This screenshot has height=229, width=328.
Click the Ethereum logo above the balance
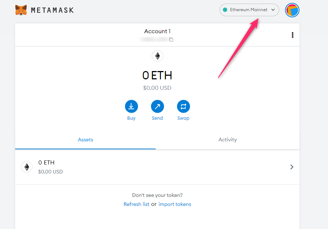coord(157,56)
